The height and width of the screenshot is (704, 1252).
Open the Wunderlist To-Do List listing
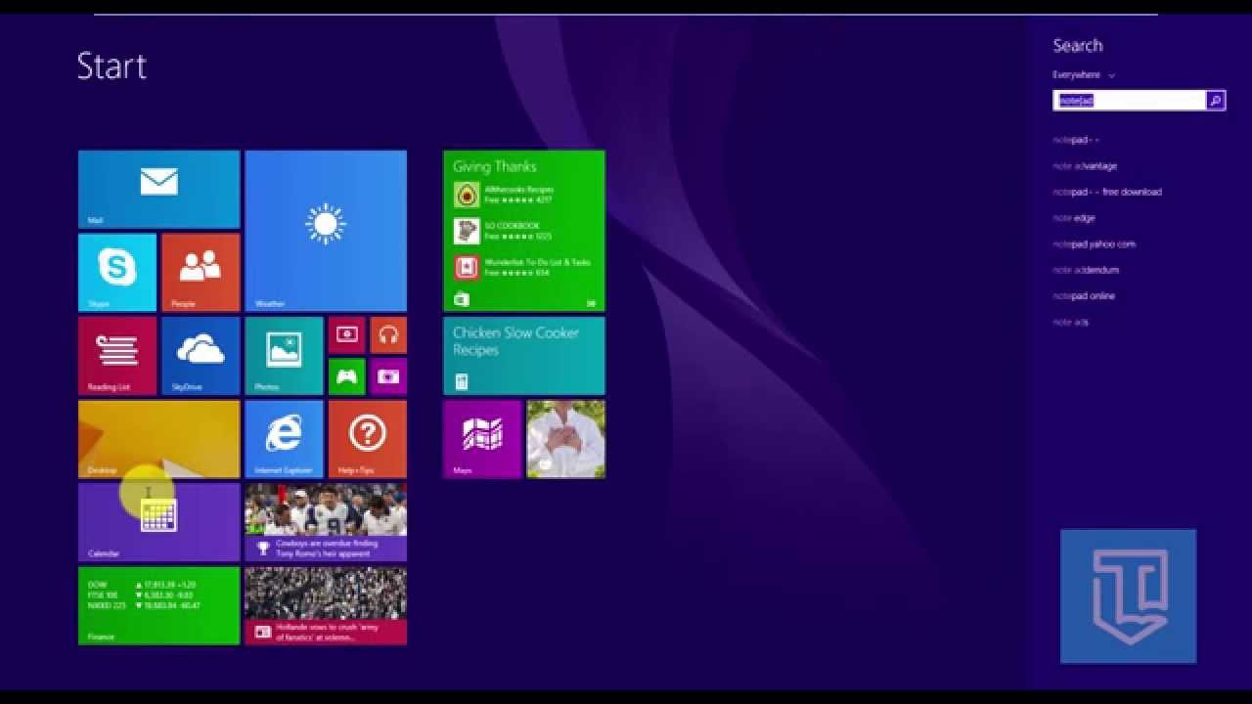522,267
